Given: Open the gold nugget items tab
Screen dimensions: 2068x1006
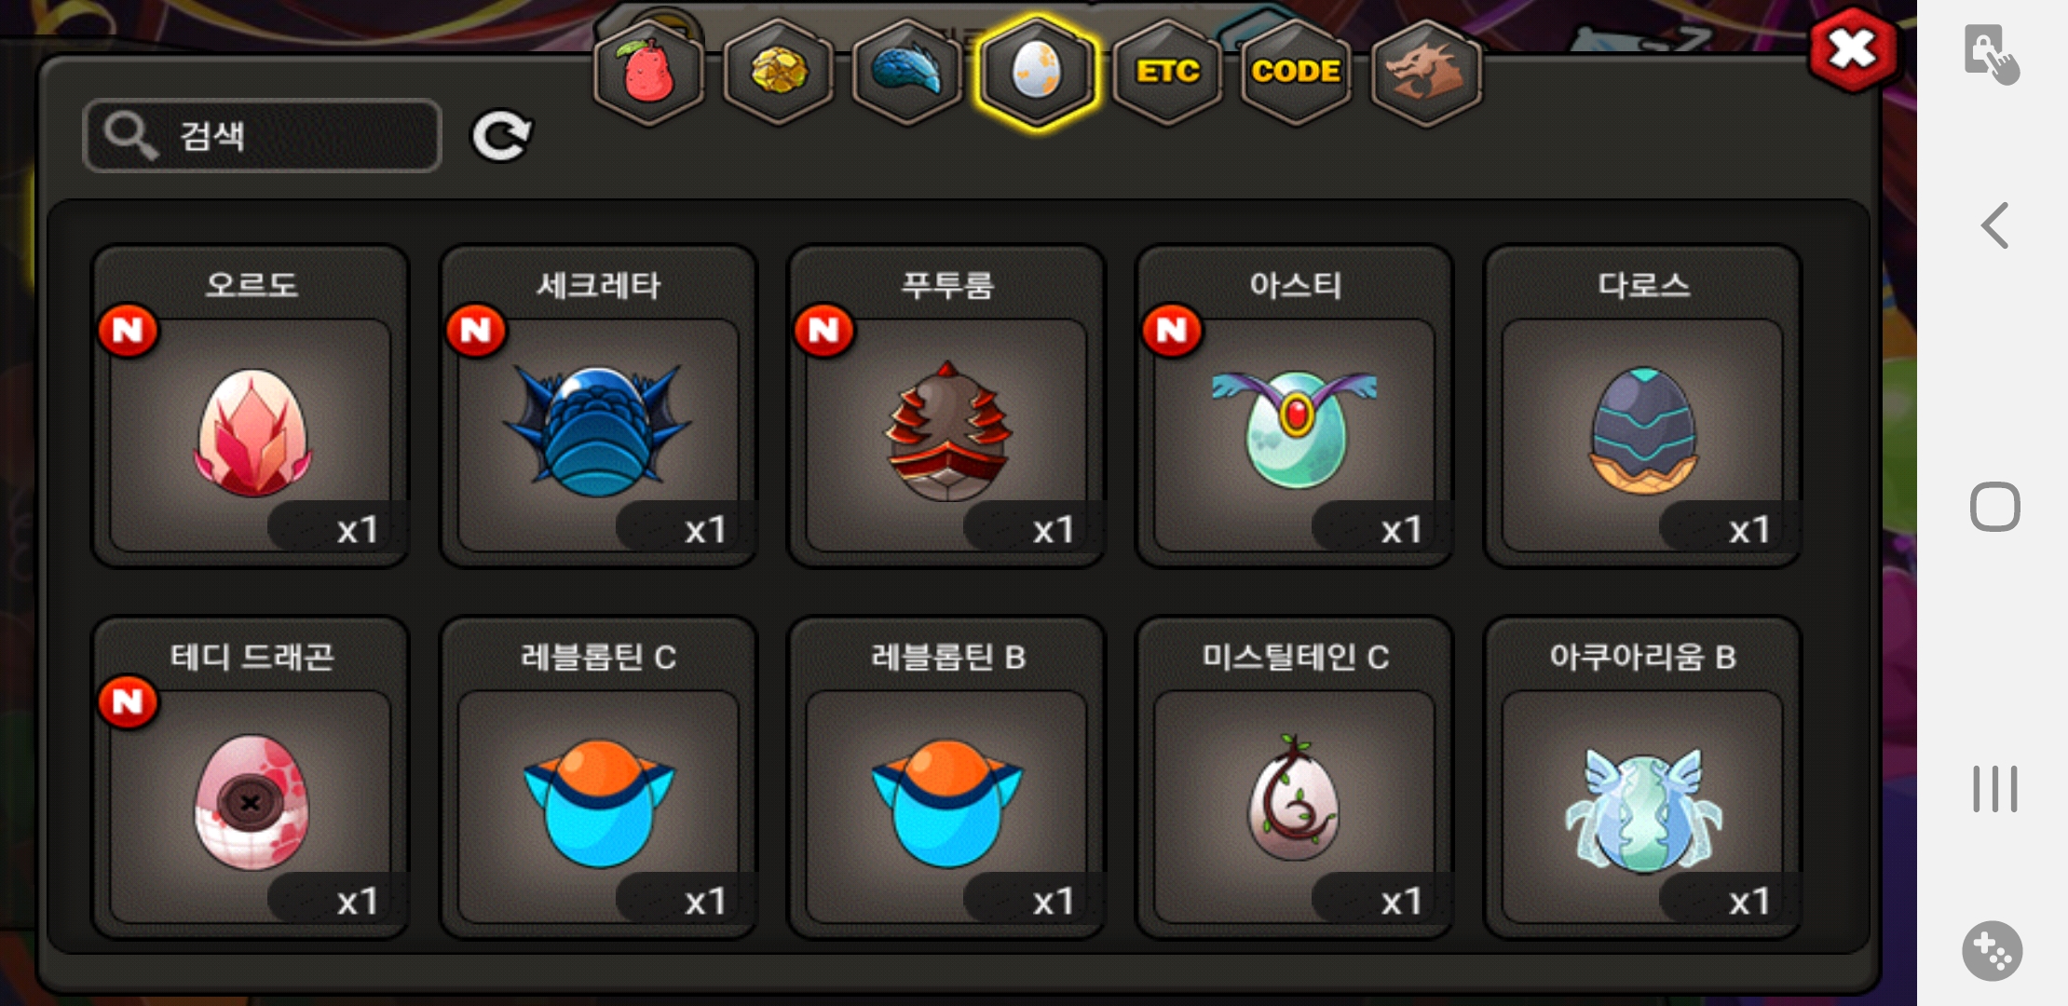Looking at the screenshot, I should [x=779, y=73].
